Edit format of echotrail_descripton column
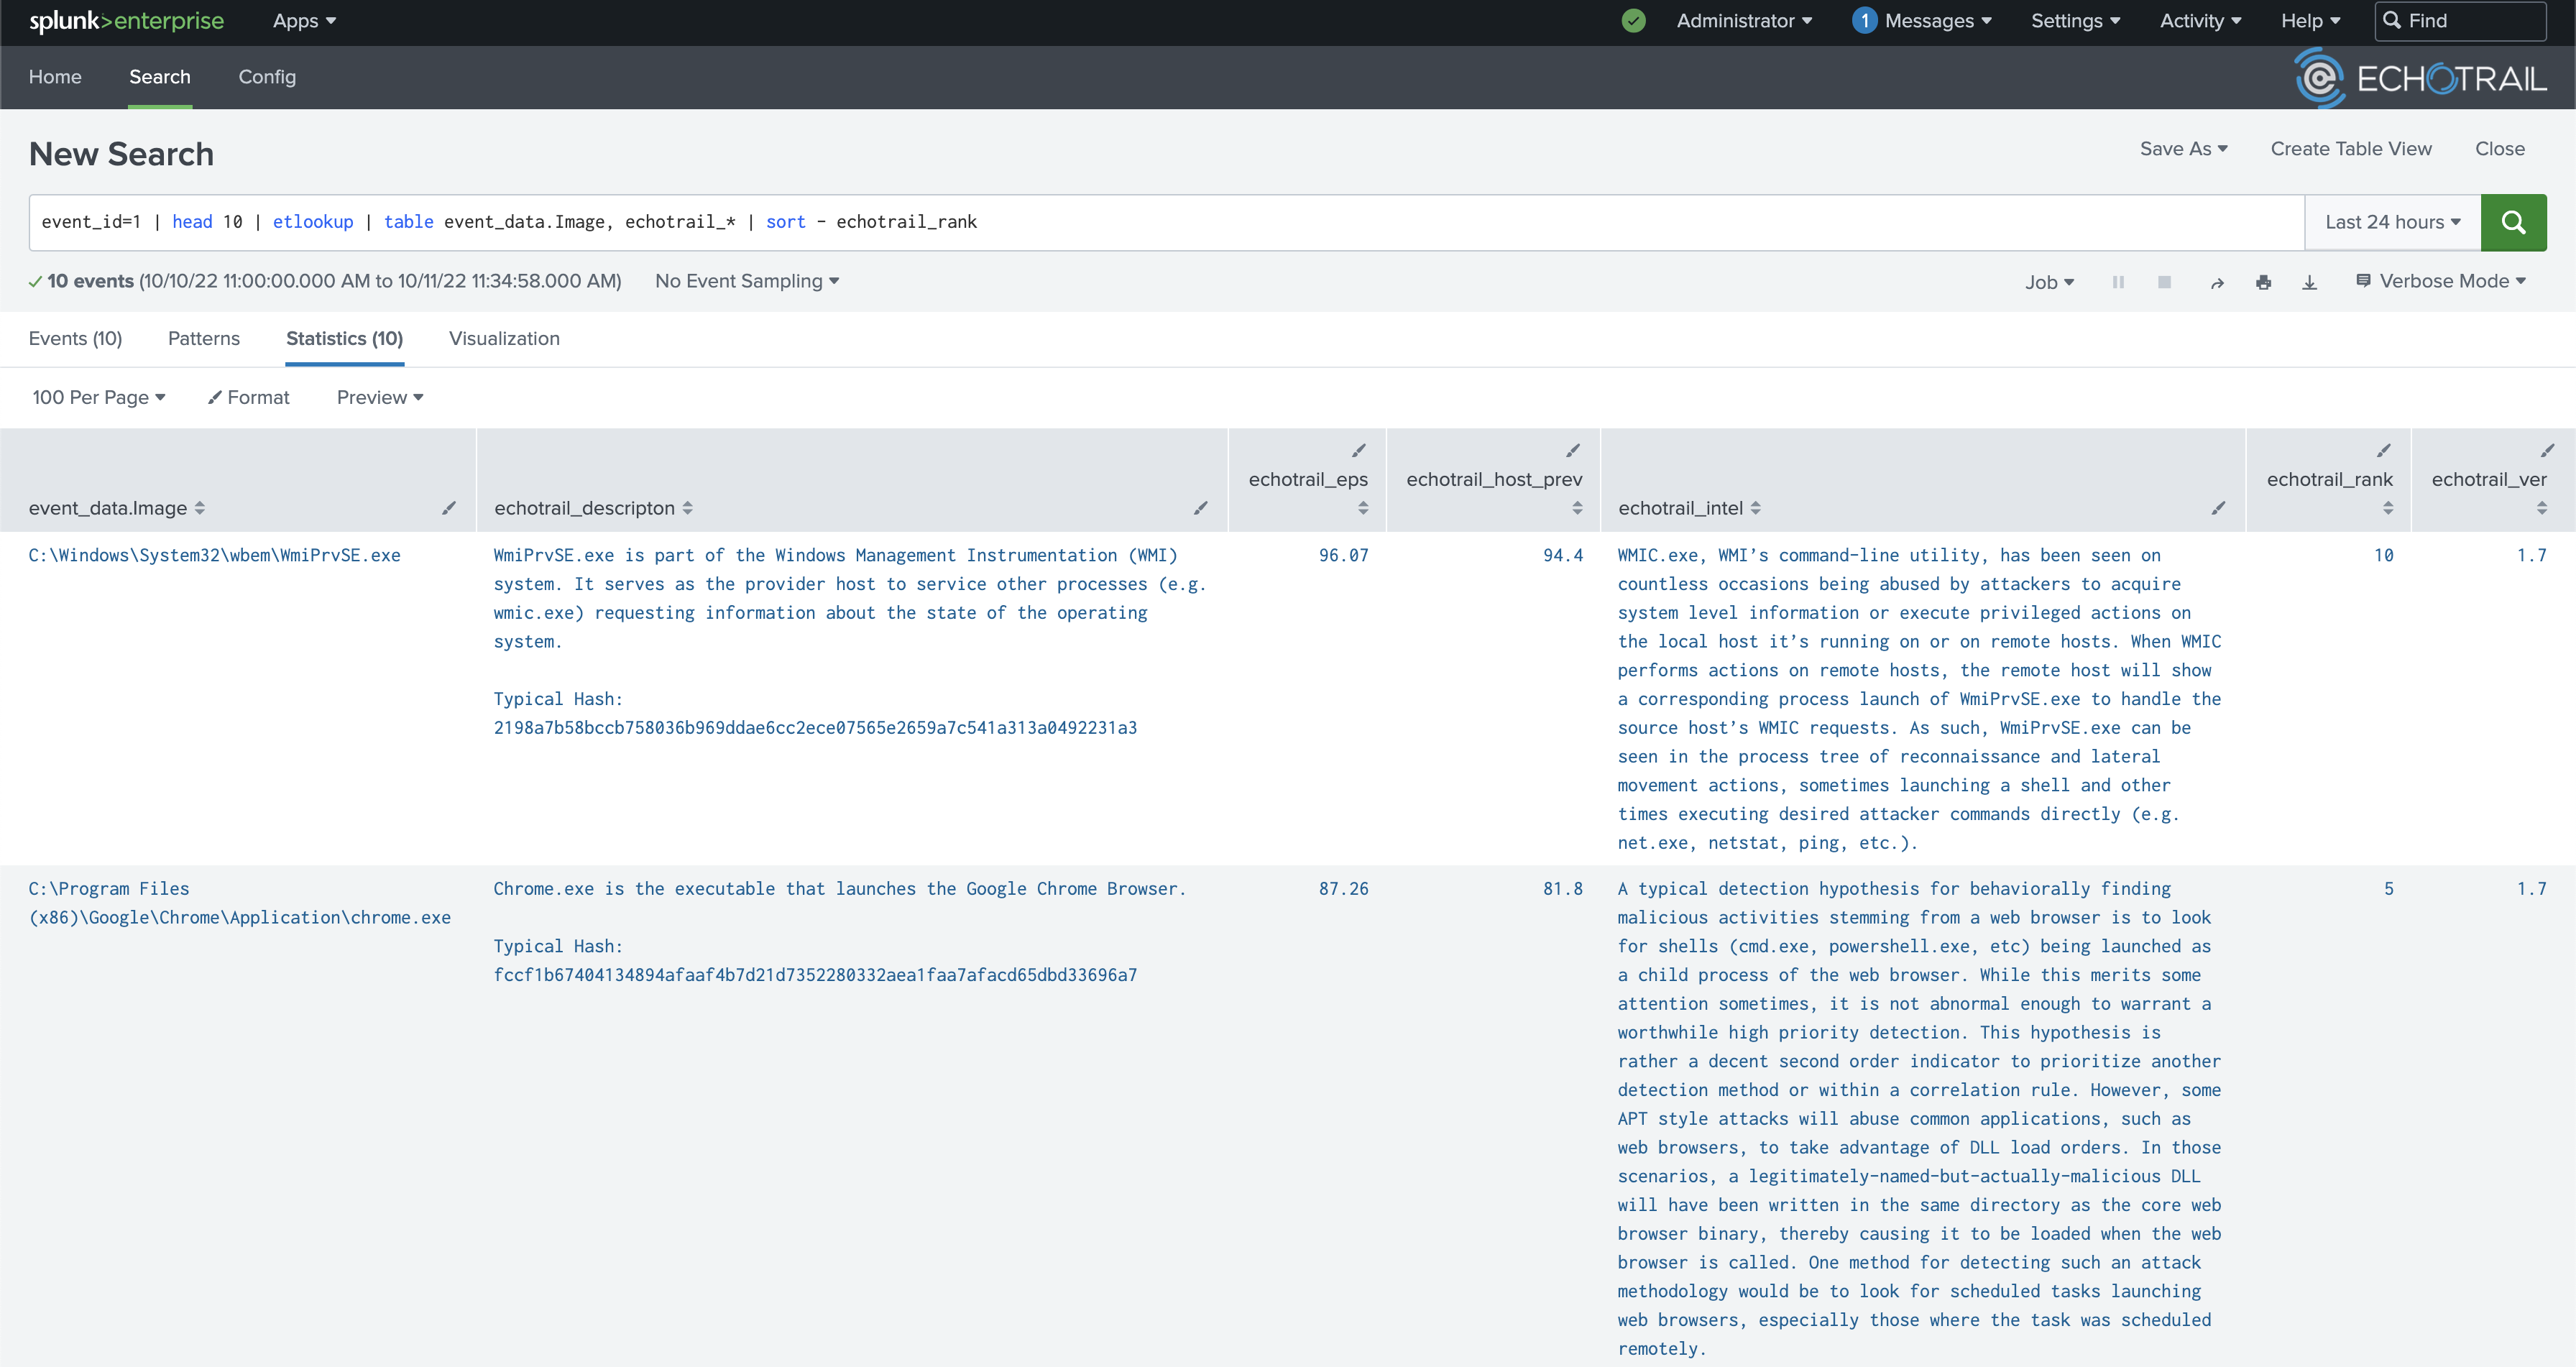 (x=1201, y=508)
